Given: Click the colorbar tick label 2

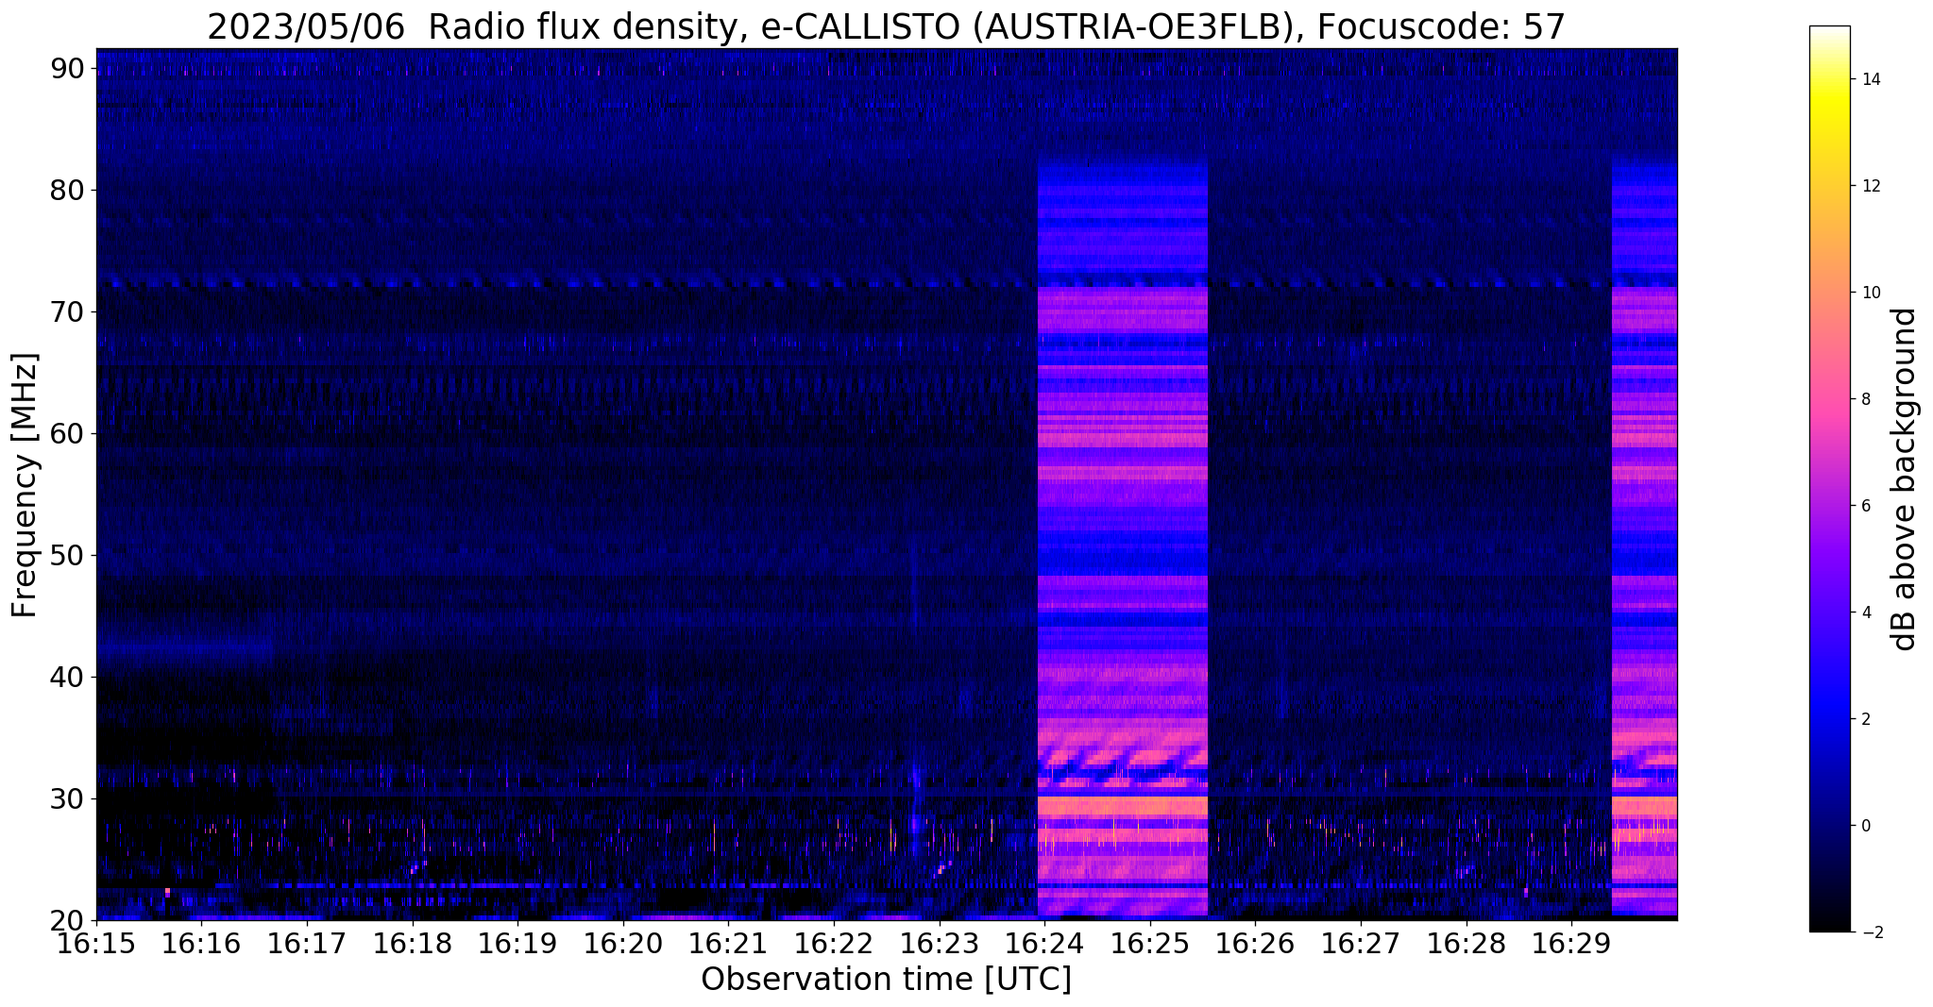Looking at the screenshot, I should click(x=1865, y=720).
